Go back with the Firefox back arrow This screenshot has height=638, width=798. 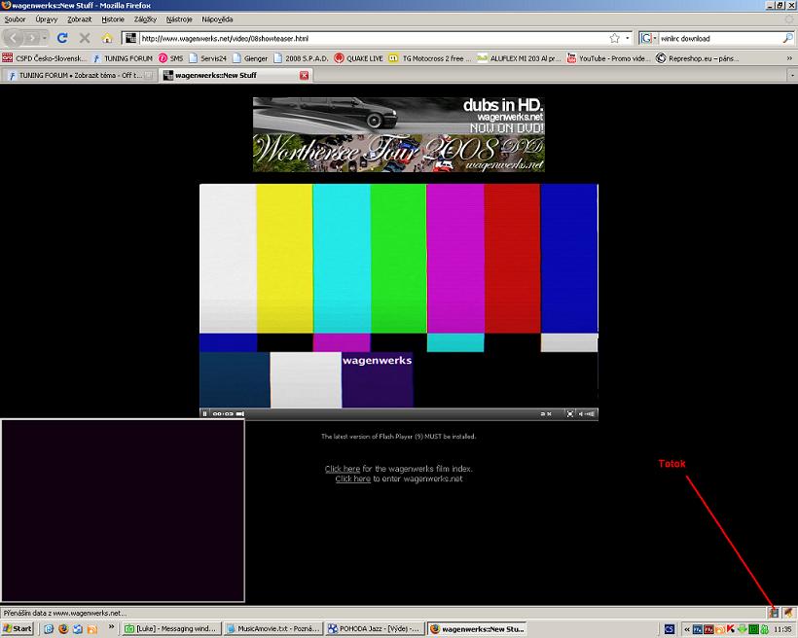tap(14, 38)
